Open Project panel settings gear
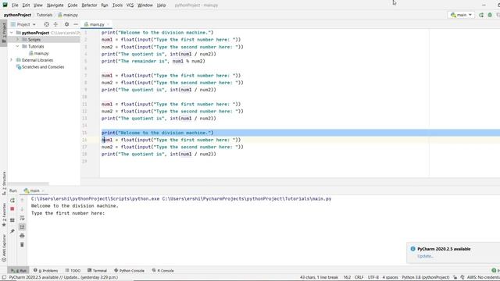This screenshot has width=500, height=281. click(x=66, y=24)
